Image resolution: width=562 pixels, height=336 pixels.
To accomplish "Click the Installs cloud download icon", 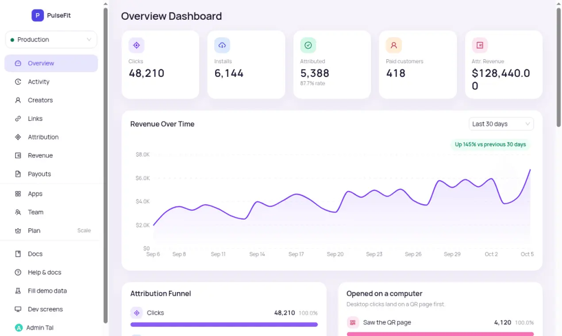I will tap(222, 45).
